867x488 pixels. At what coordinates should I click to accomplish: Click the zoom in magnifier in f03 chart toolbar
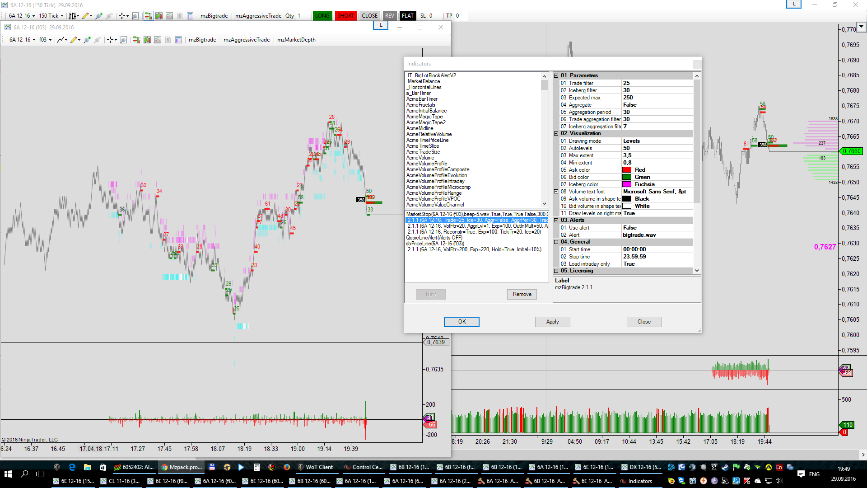point(87,40)
